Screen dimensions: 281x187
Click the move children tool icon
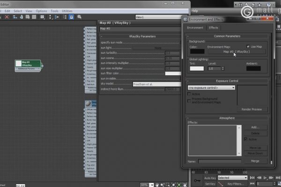(x=15, y=17)
